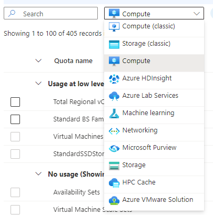Click the StandardSSDStorage quota name
The image size is (213, 215).
pyautogui.click(x=79, y=154)
